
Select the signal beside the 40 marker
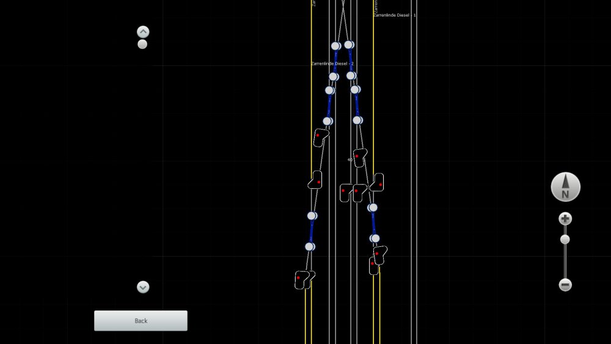(360, 157)
